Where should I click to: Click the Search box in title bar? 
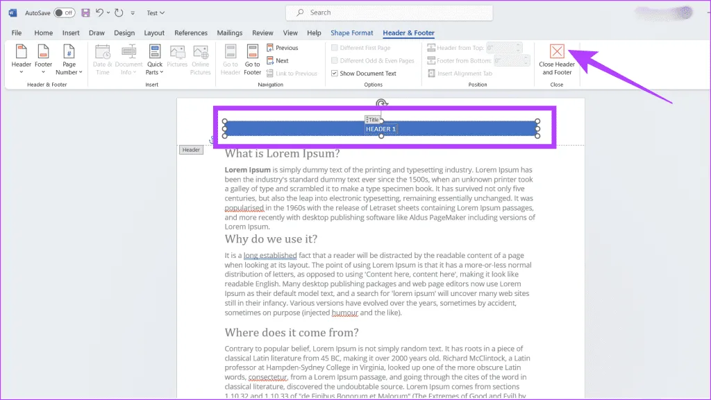tap(389, 12)
